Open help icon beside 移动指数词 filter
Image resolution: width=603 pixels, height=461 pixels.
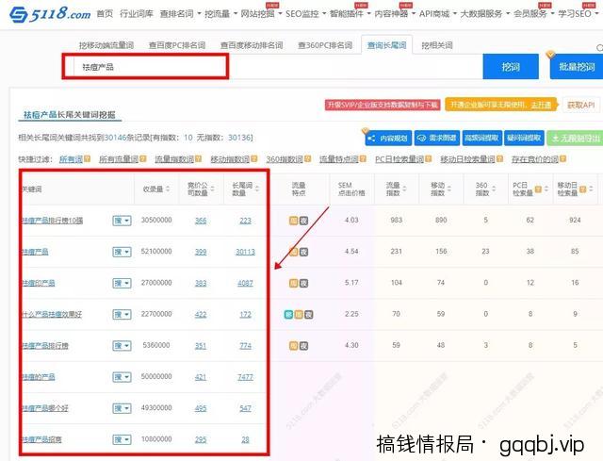[x=254, y=158]
